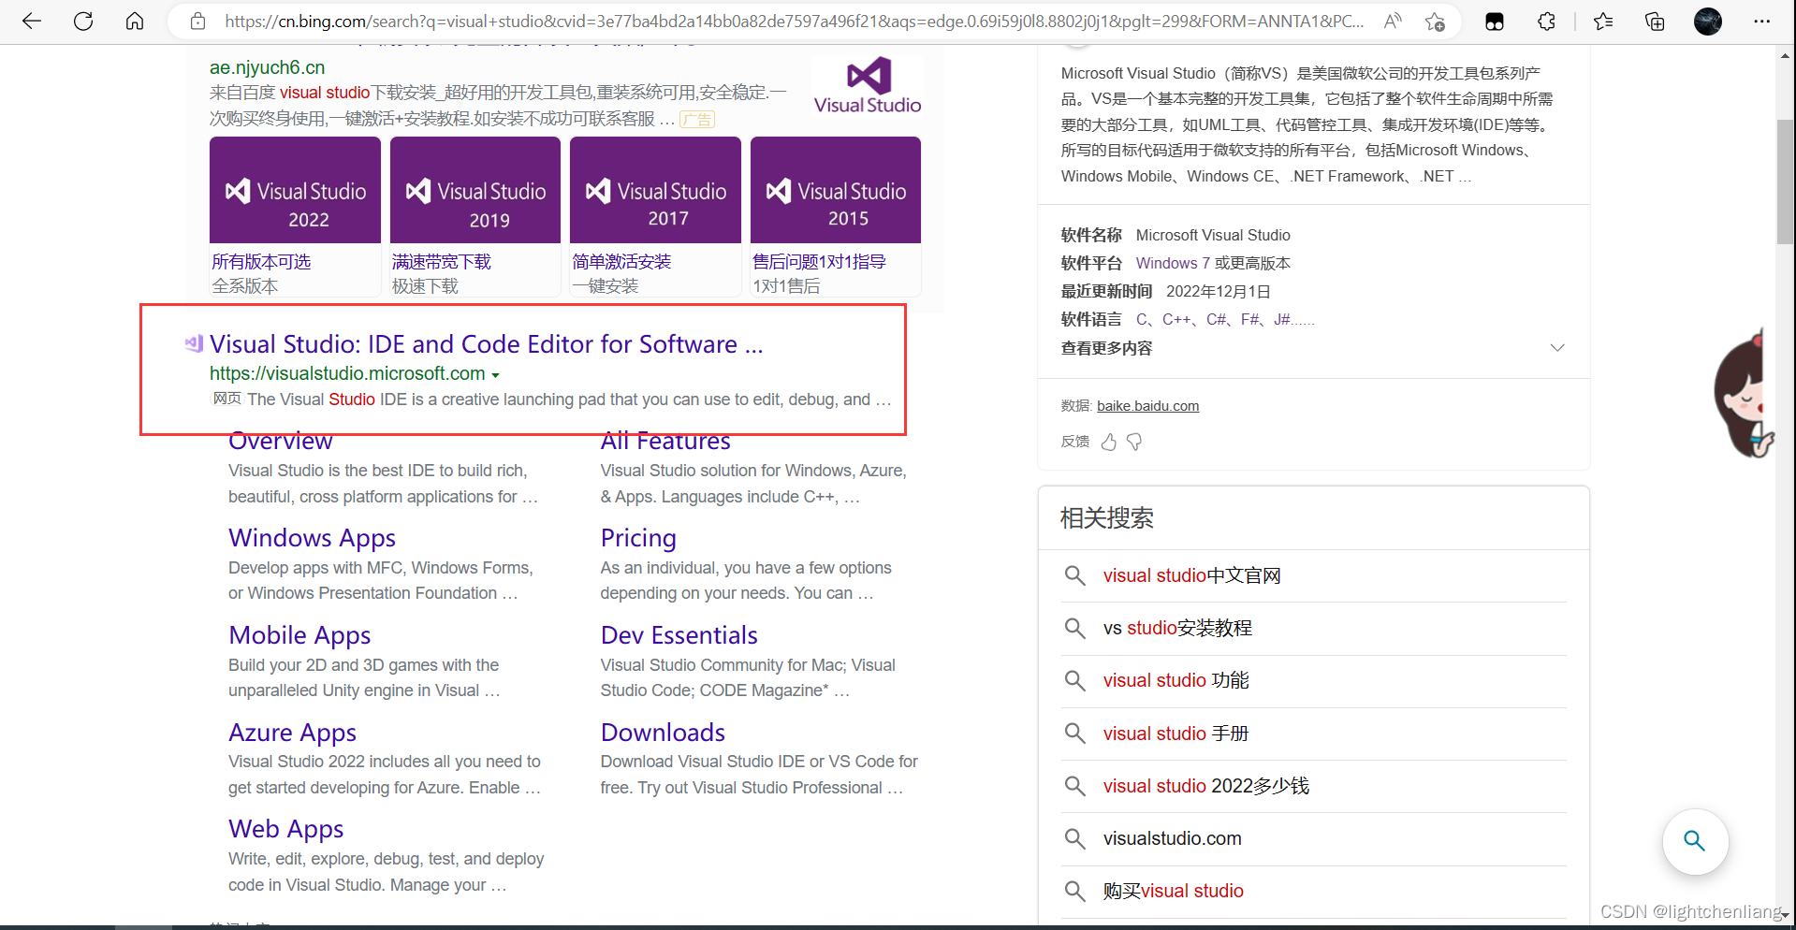This screenshot has height=930, width=1796.
Task: Click search icon beside 购买visual studio
Action: click(1075, 891)
